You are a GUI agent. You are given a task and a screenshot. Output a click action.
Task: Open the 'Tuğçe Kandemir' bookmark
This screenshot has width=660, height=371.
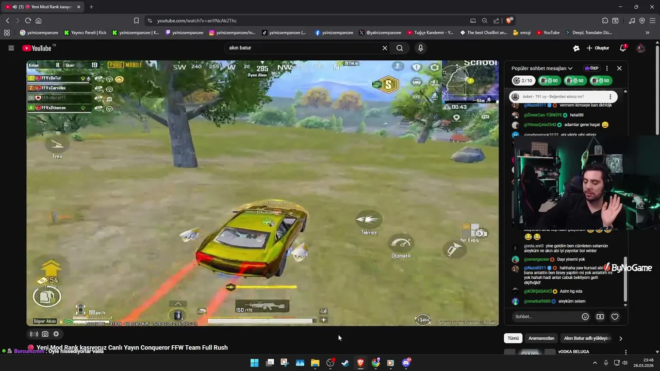430,32
